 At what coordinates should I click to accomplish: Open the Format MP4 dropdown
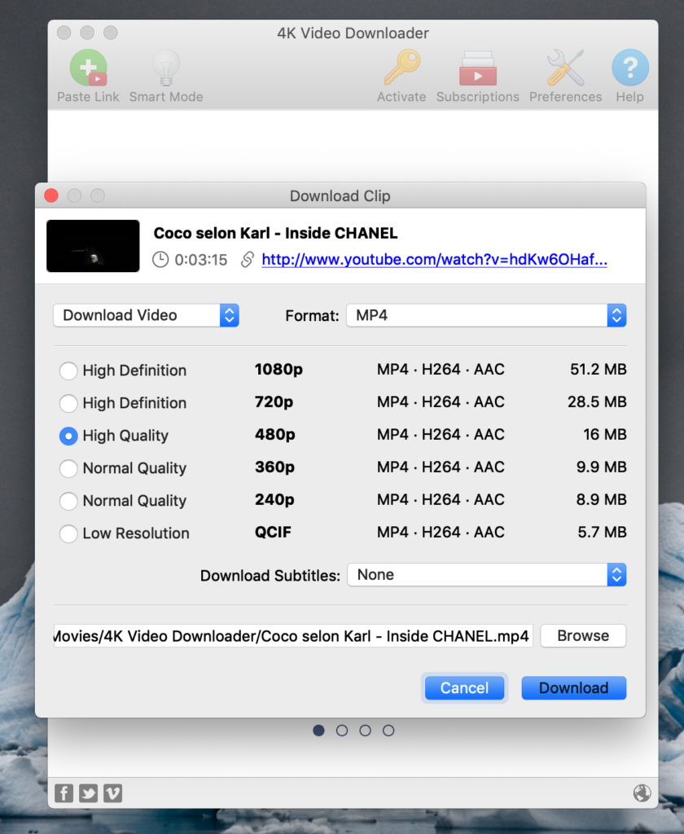point(486,315)
